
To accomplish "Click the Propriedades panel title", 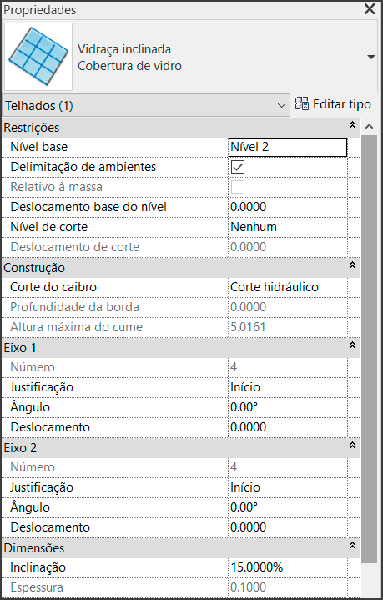I will point(40,10).
